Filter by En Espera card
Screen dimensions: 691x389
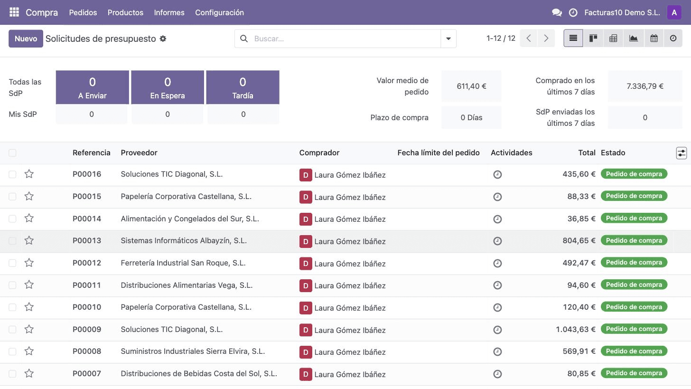coord(168,87)
